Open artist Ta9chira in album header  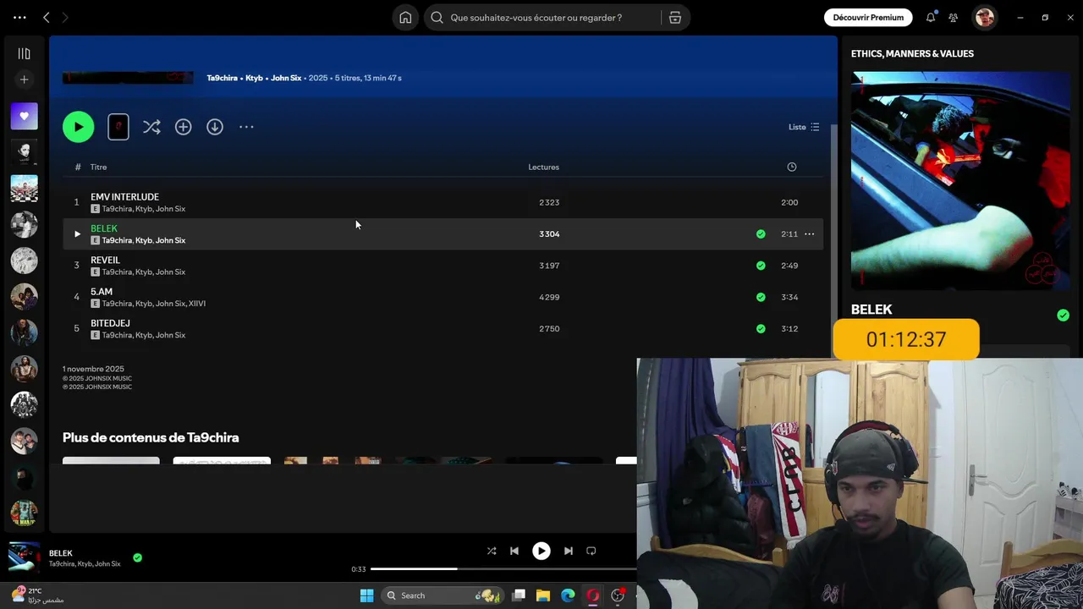click(x=223, y=78)
